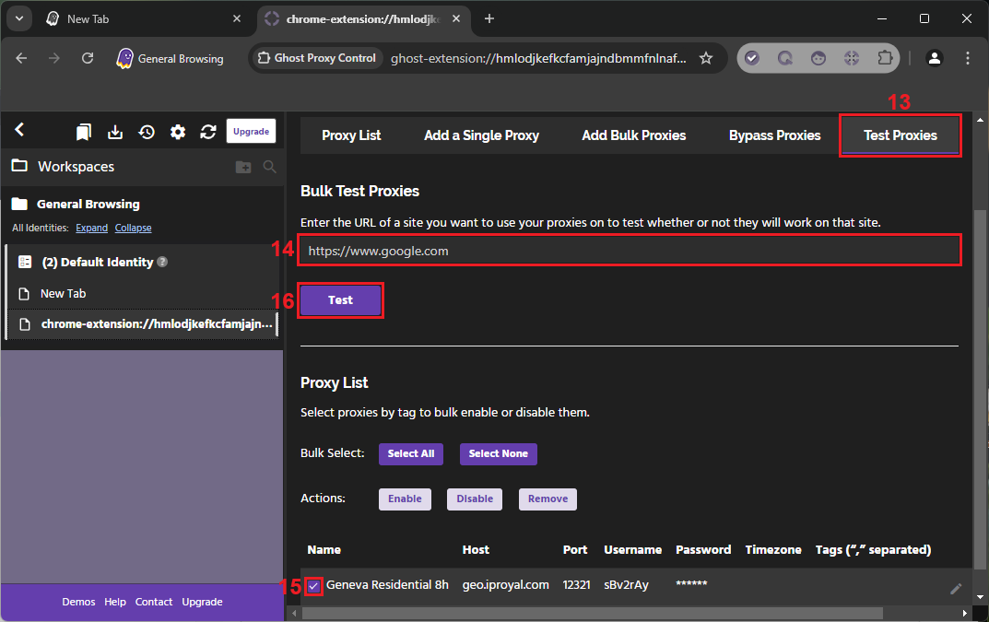The width and height of the screenshot is (989, 622).
Task: Open the user profile icon
Action: point(934,58)
